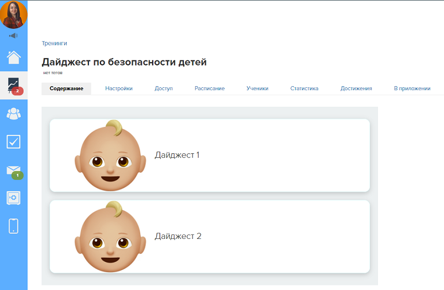Click the user profile avatar photo
Viewport: 444px width, 290px height.
pyautogui.click(x=13, y=14)
